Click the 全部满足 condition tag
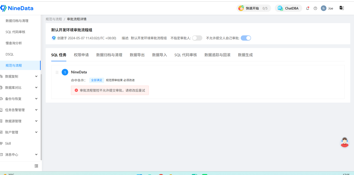Viewport: 354px width, 175px height. pos(97,80)
